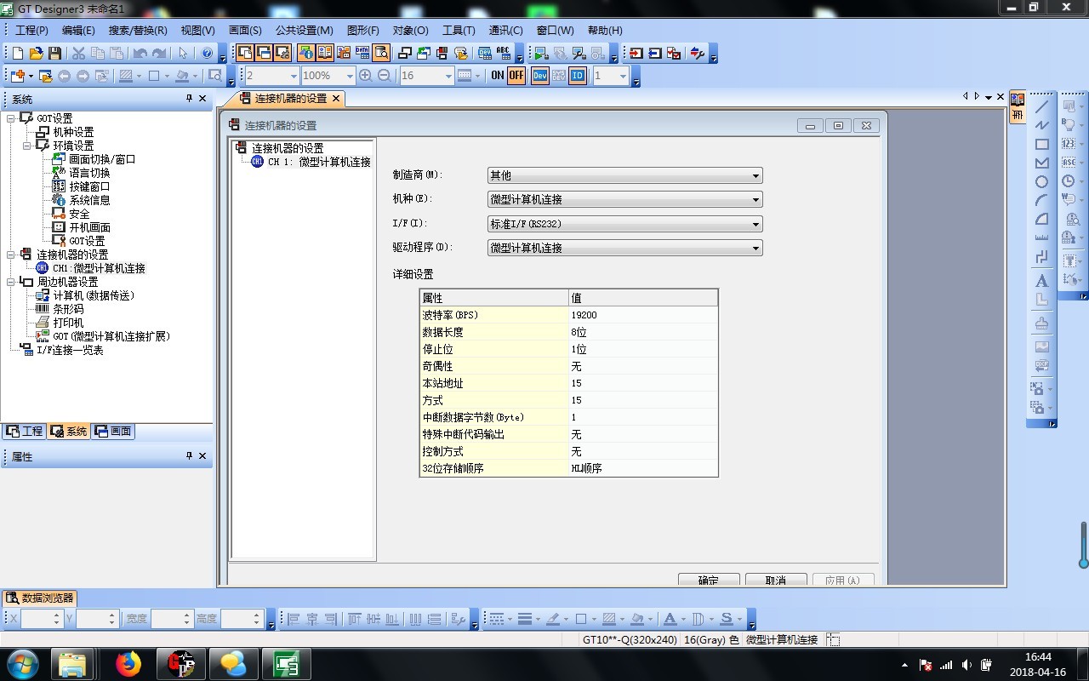Save the project with the floppy icon
Screen dimensions: 1089x681
[54, 53]
